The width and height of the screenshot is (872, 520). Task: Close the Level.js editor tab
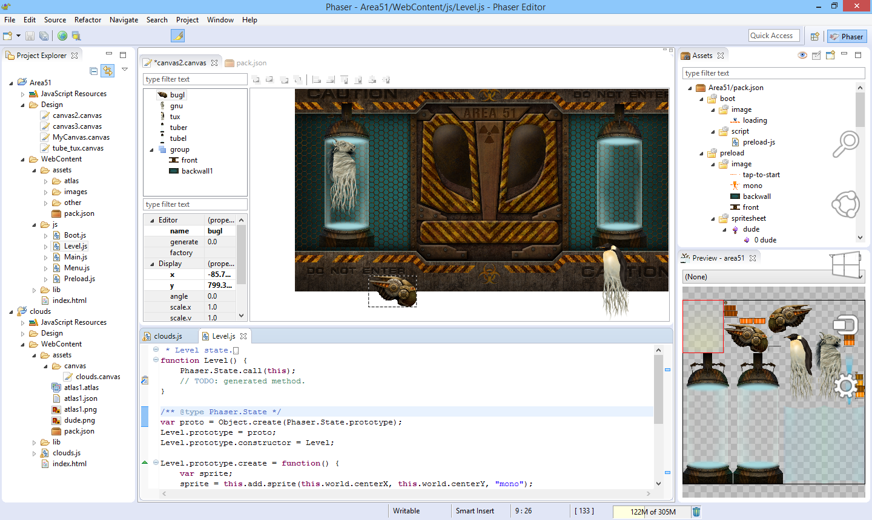(243, 336)
